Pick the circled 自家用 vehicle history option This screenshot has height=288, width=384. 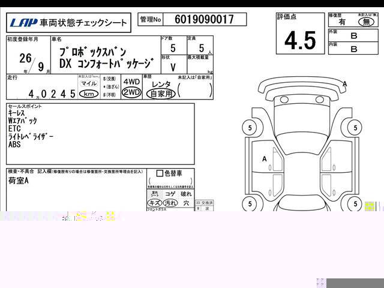161,94
